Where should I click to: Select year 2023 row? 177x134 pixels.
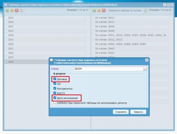(45, 57)
